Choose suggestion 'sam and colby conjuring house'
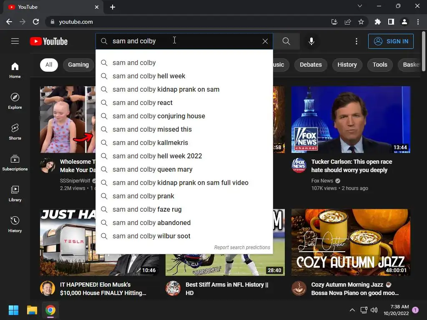Image resolution: width=427 pixels, height=320 pixels. coord(184,116)
